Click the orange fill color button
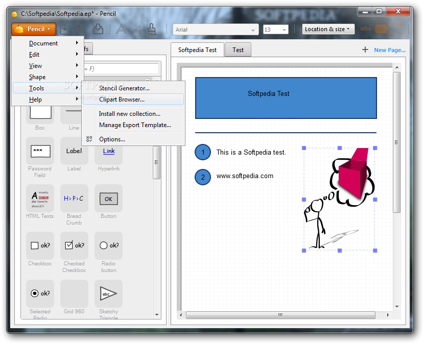 tap(381, 29)
